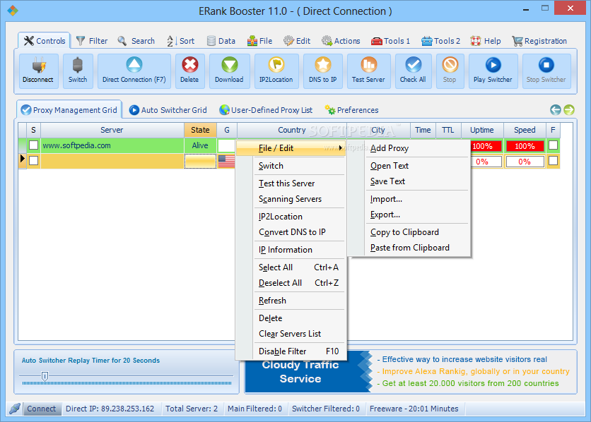Choose Test this Server menu item
This screenshot has width=591, height=422.
[291, 183]
